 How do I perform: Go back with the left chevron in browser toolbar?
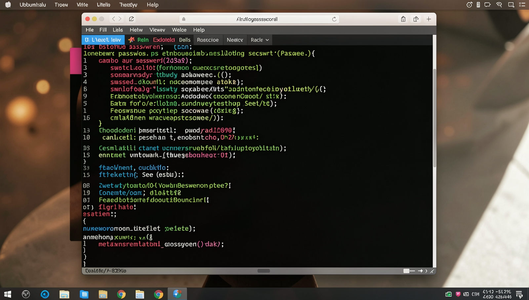click(113, 19)
